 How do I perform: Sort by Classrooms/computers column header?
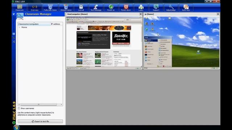[34, 24]
